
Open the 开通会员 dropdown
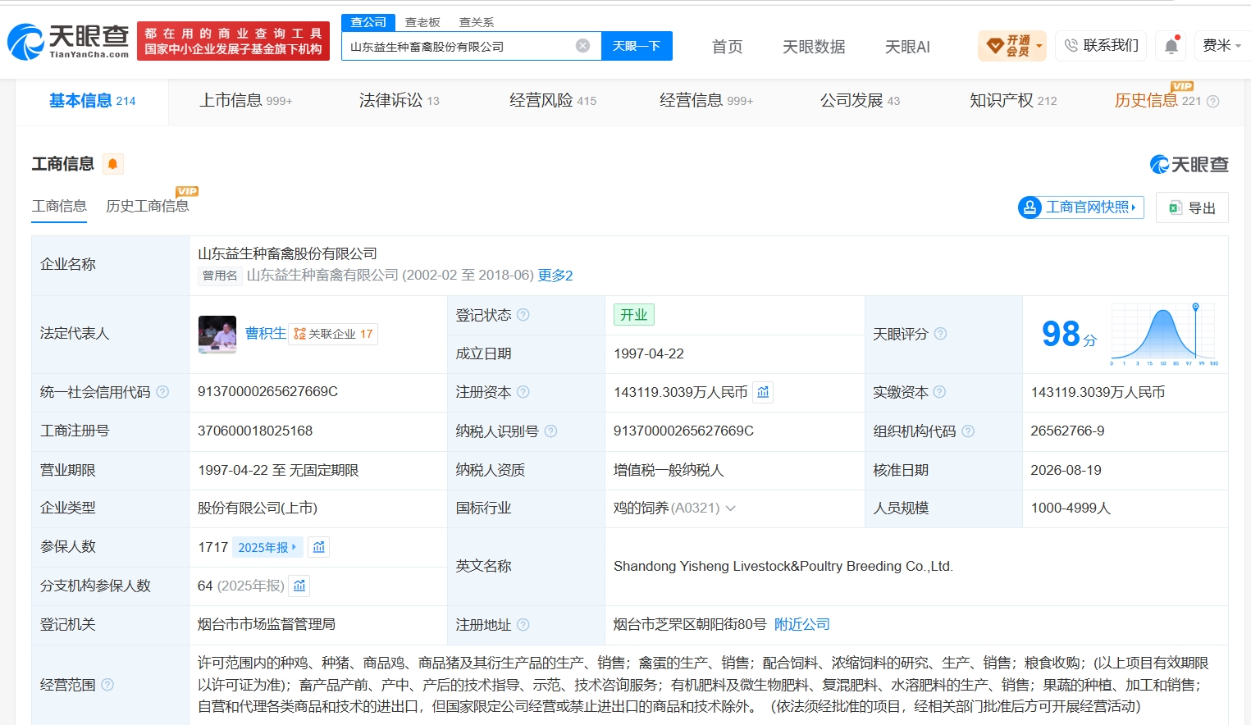tap(1012, 46)
